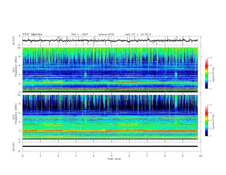This screenshot has height=175, width=226.
Task: Click time-axis tick label "10" at right end
Action: (201, 156)
